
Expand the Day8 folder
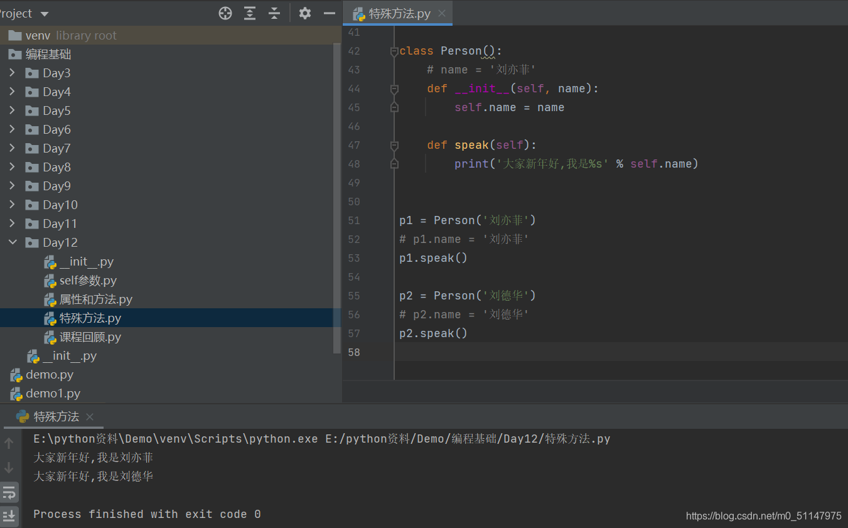coord(12,167)
